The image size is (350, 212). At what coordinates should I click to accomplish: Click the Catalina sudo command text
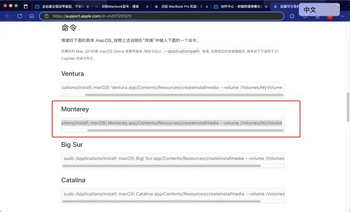tap(174, 194)
